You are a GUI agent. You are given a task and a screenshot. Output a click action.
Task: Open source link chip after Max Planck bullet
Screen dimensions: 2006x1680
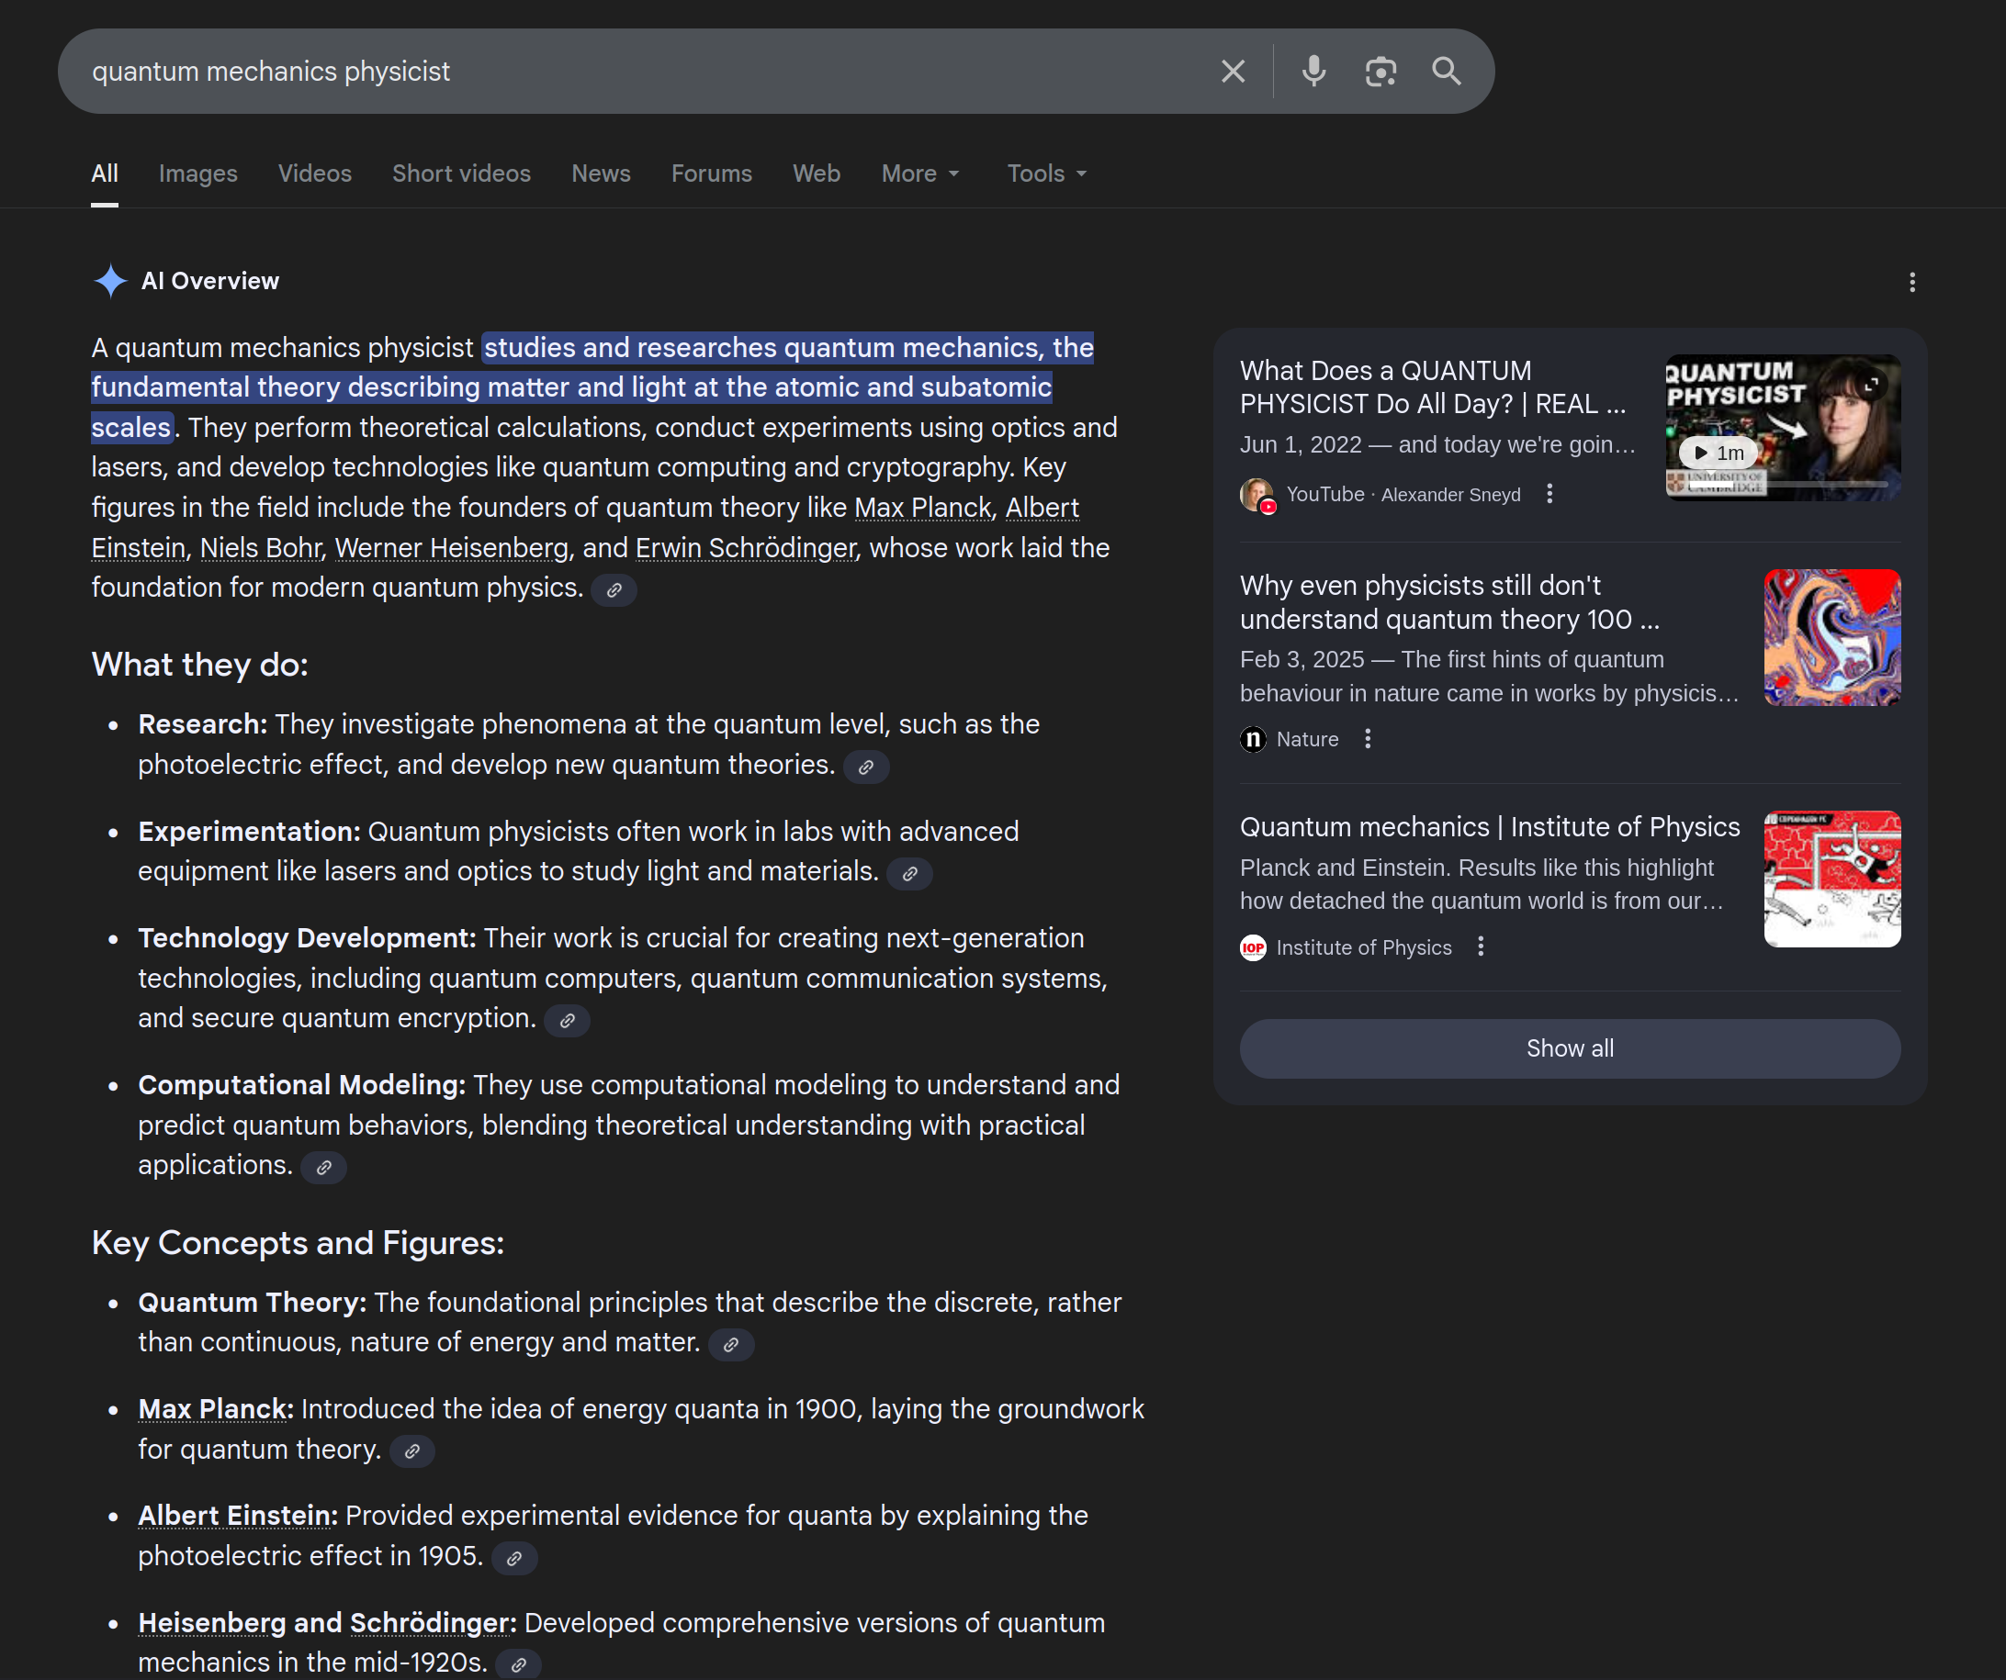[x=411, y=1450]
